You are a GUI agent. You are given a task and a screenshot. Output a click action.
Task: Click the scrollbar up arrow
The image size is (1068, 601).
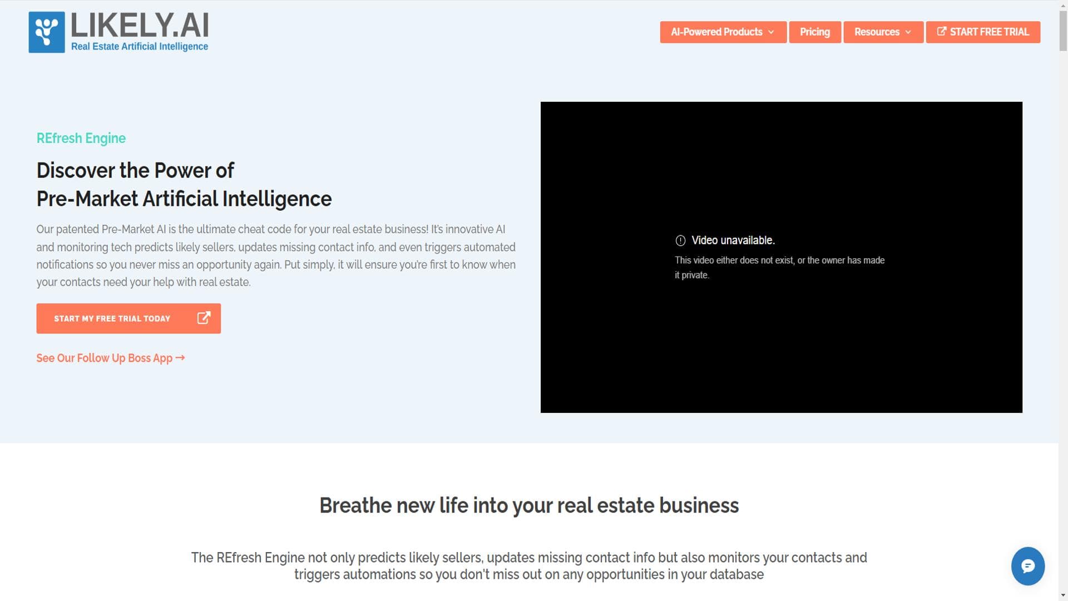point(1063,5)
